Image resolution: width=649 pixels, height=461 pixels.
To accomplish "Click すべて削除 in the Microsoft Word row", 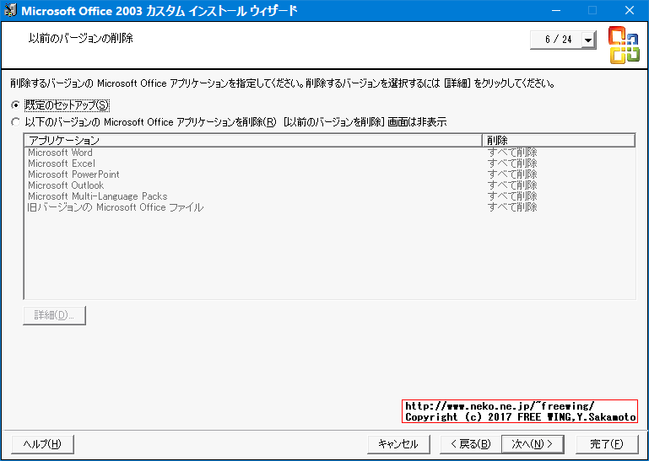I will pos(512,153).
